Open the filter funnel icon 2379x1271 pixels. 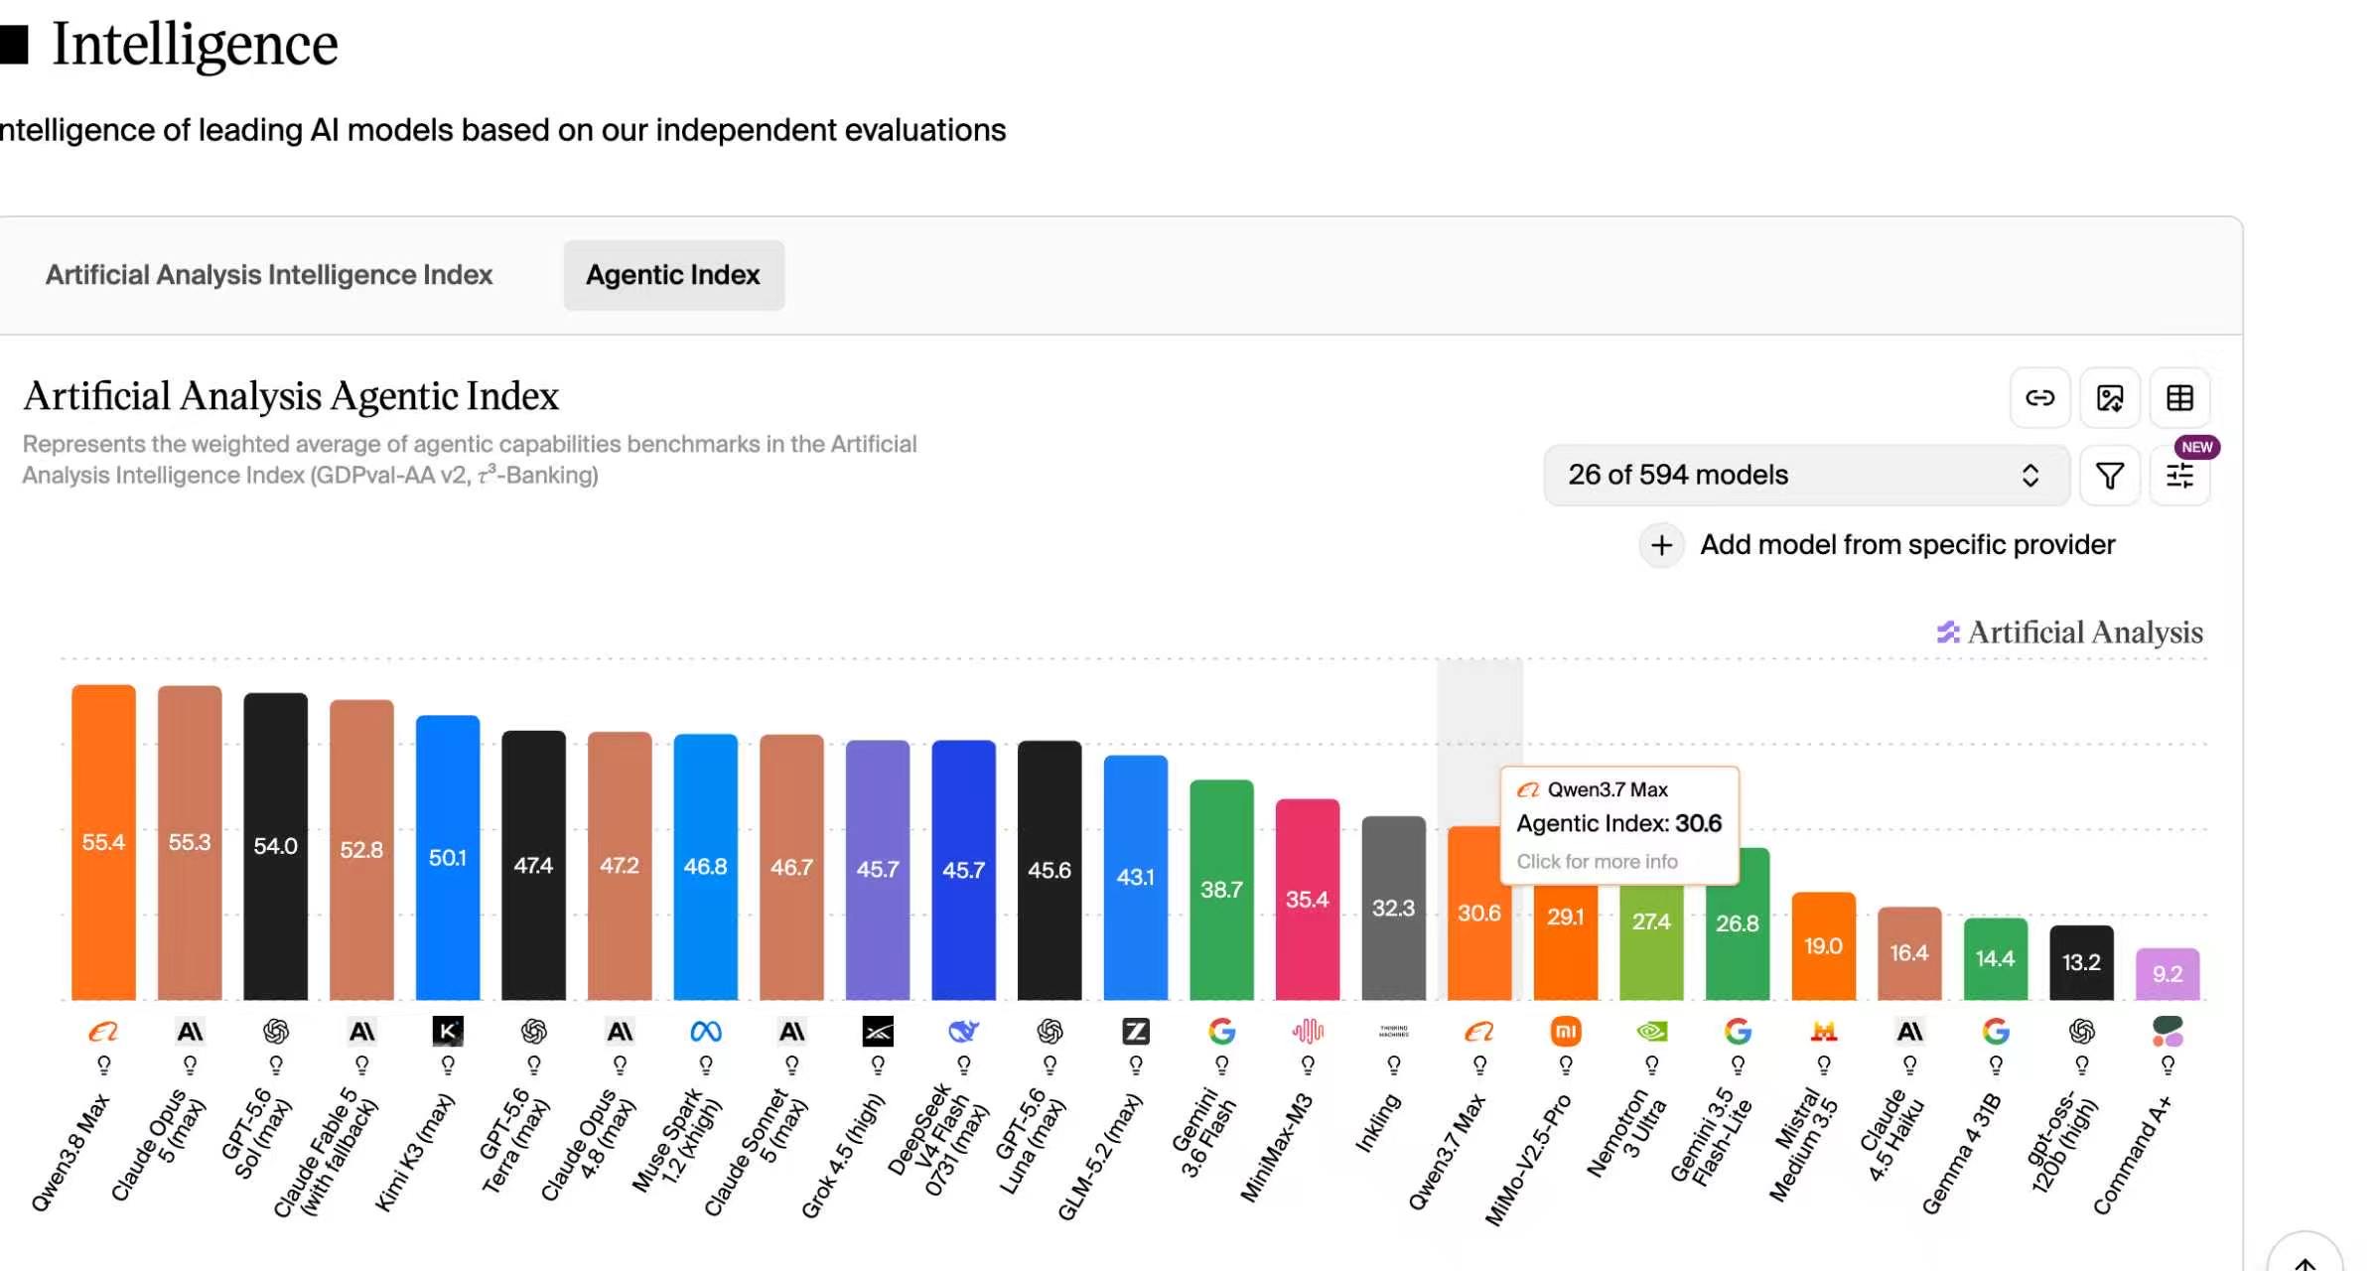pyautogui.click(x=2109, y=476)
